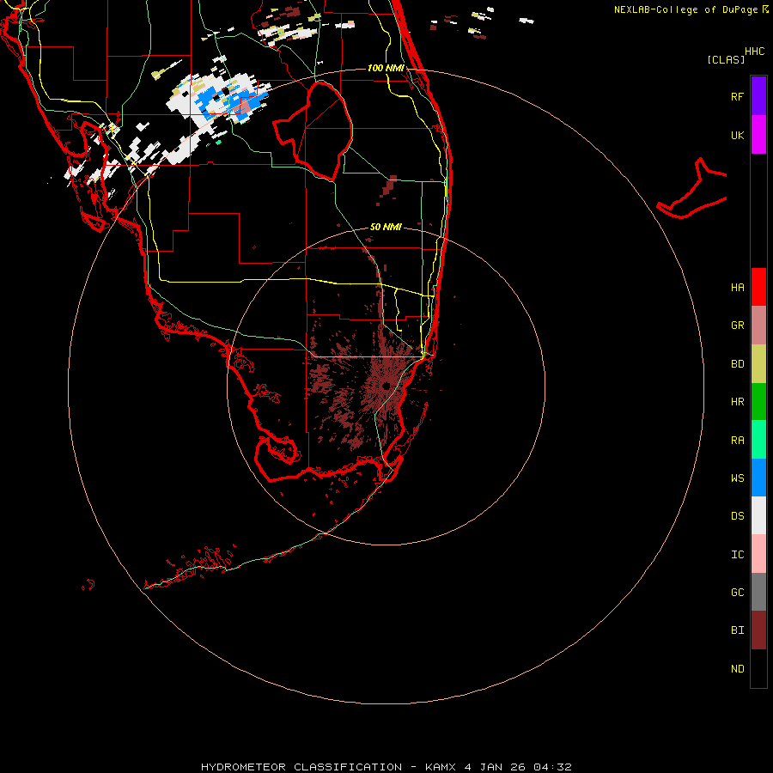This screenshot has height=773, width=773.
Task: Click the IC legend label
Action: click(x=737, y=555)
